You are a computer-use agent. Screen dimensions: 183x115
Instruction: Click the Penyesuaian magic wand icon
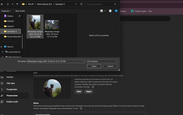coord(2,95)
